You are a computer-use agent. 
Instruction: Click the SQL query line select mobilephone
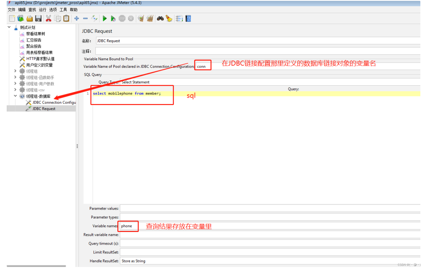[x=127, y=93]
